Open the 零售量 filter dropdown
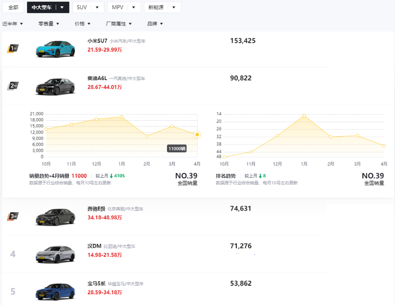 click(x=49, y=24)
